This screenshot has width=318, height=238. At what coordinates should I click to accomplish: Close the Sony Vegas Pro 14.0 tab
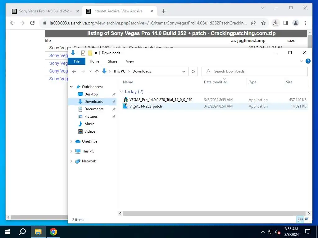(x=77, y=11)
